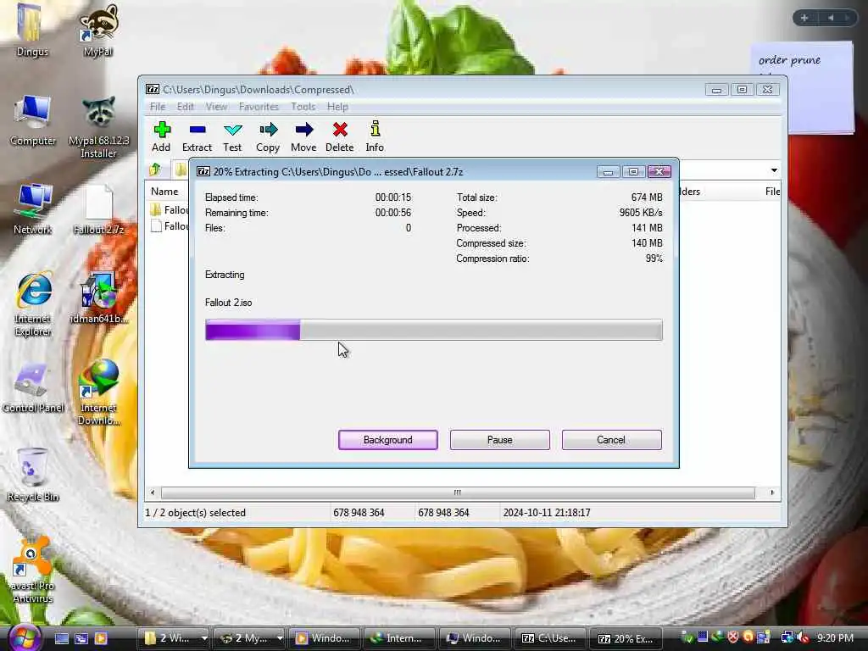Select the Control Panel desktop icon
This screenshot has height=651, width=868.
33,387
